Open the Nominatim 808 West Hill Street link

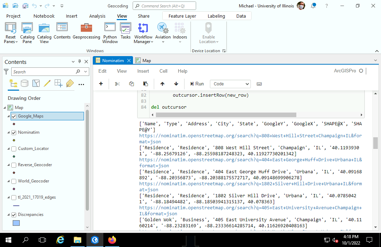pos(250,135)
